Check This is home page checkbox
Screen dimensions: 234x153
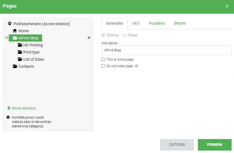coord(103,59)
